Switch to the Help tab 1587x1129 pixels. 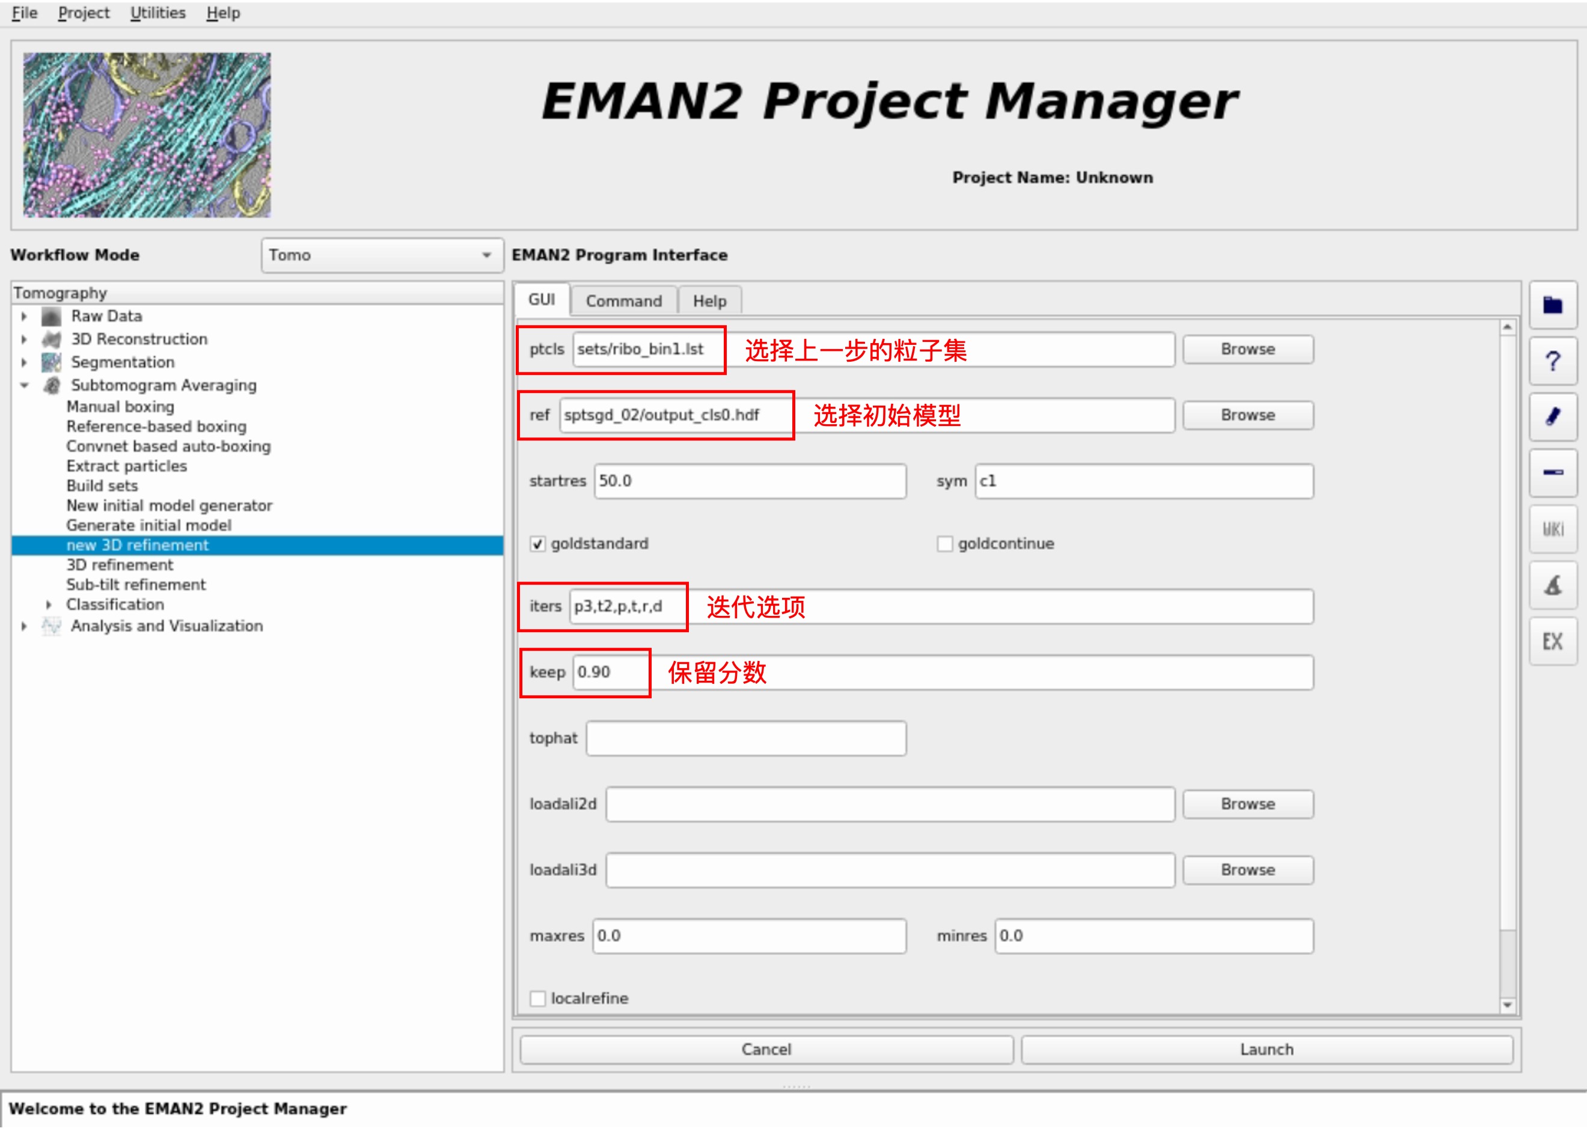pyautogui.click(x=709, y=301)
